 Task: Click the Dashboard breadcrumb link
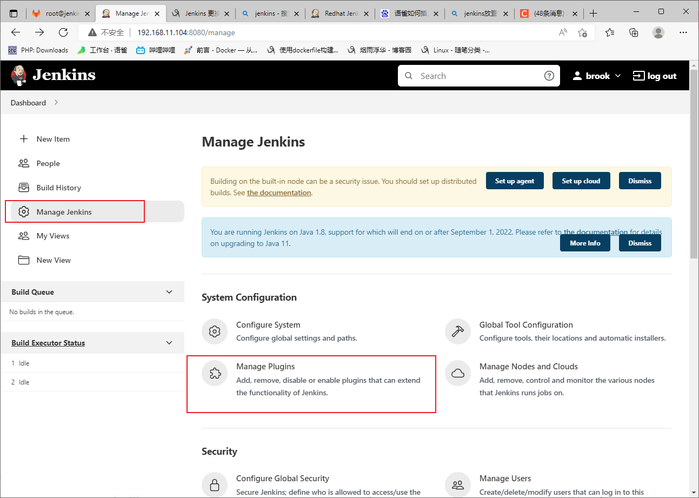(28, 102)
